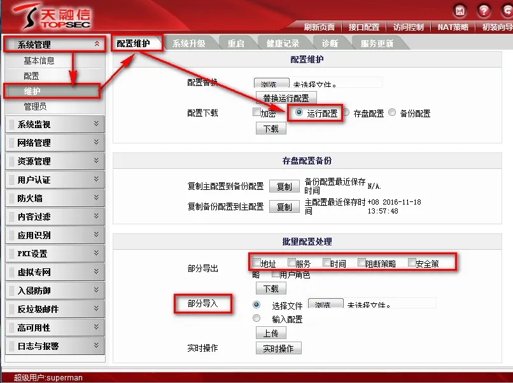Collapse the 系统管理 section chevron
The height and width of the screenshot is (383, 513).
(97, 43)
